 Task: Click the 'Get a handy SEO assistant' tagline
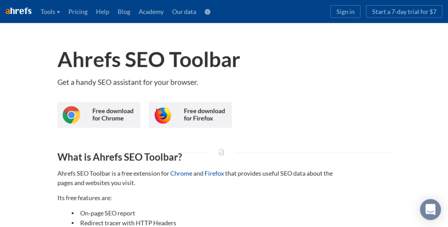[128, 83]
